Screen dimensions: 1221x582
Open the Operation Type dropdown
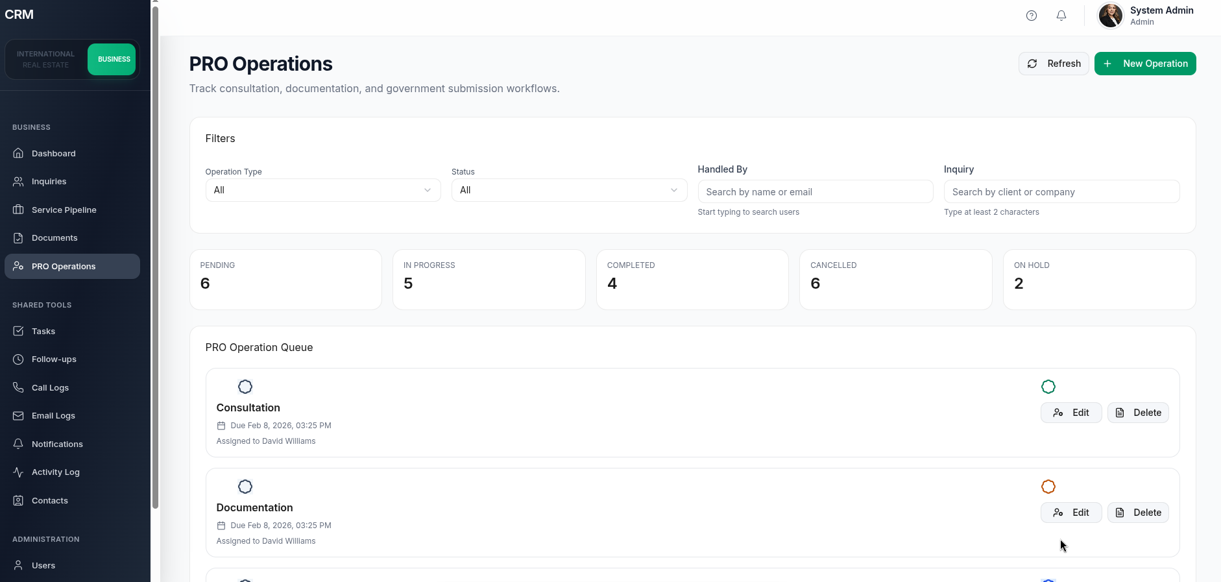pyautogui.click(x=323, y=190)
